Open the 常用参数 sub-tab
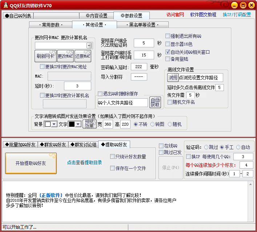This screenshot has height=232, width=257. click(x=51, y=25)
